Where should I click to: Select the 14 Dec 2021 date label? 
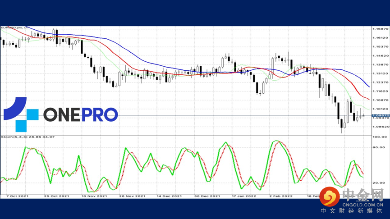coord(169,196)
